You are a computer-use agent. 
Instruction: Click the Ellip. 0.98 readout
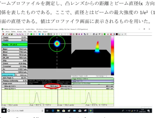tap(15, 60)
